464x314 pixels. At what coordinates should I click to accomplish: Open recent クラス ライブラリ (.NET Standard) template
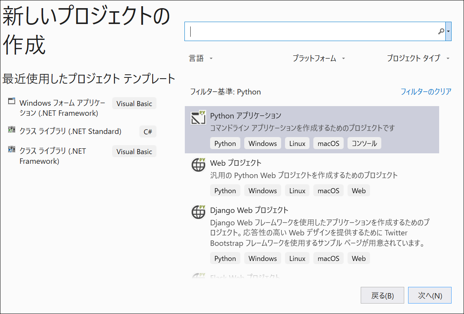(70, 131)
